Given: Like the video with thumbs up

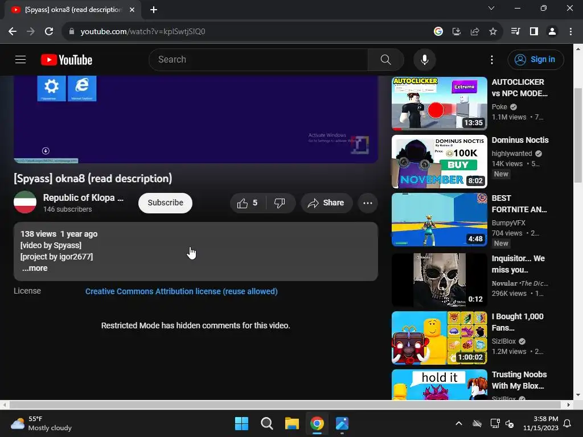Looking at the screenshot, I should click(247, 203).
